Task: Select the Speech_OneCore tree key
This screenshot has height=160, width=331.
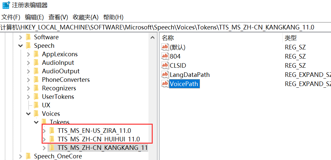Action: point(58,156)
